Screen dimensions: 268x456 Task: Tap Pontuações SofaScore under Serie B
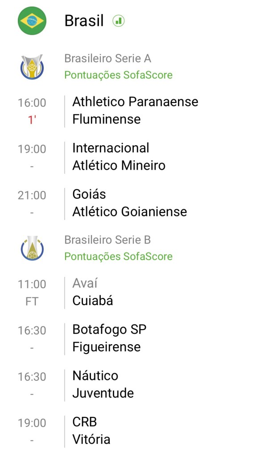point(118,256)
